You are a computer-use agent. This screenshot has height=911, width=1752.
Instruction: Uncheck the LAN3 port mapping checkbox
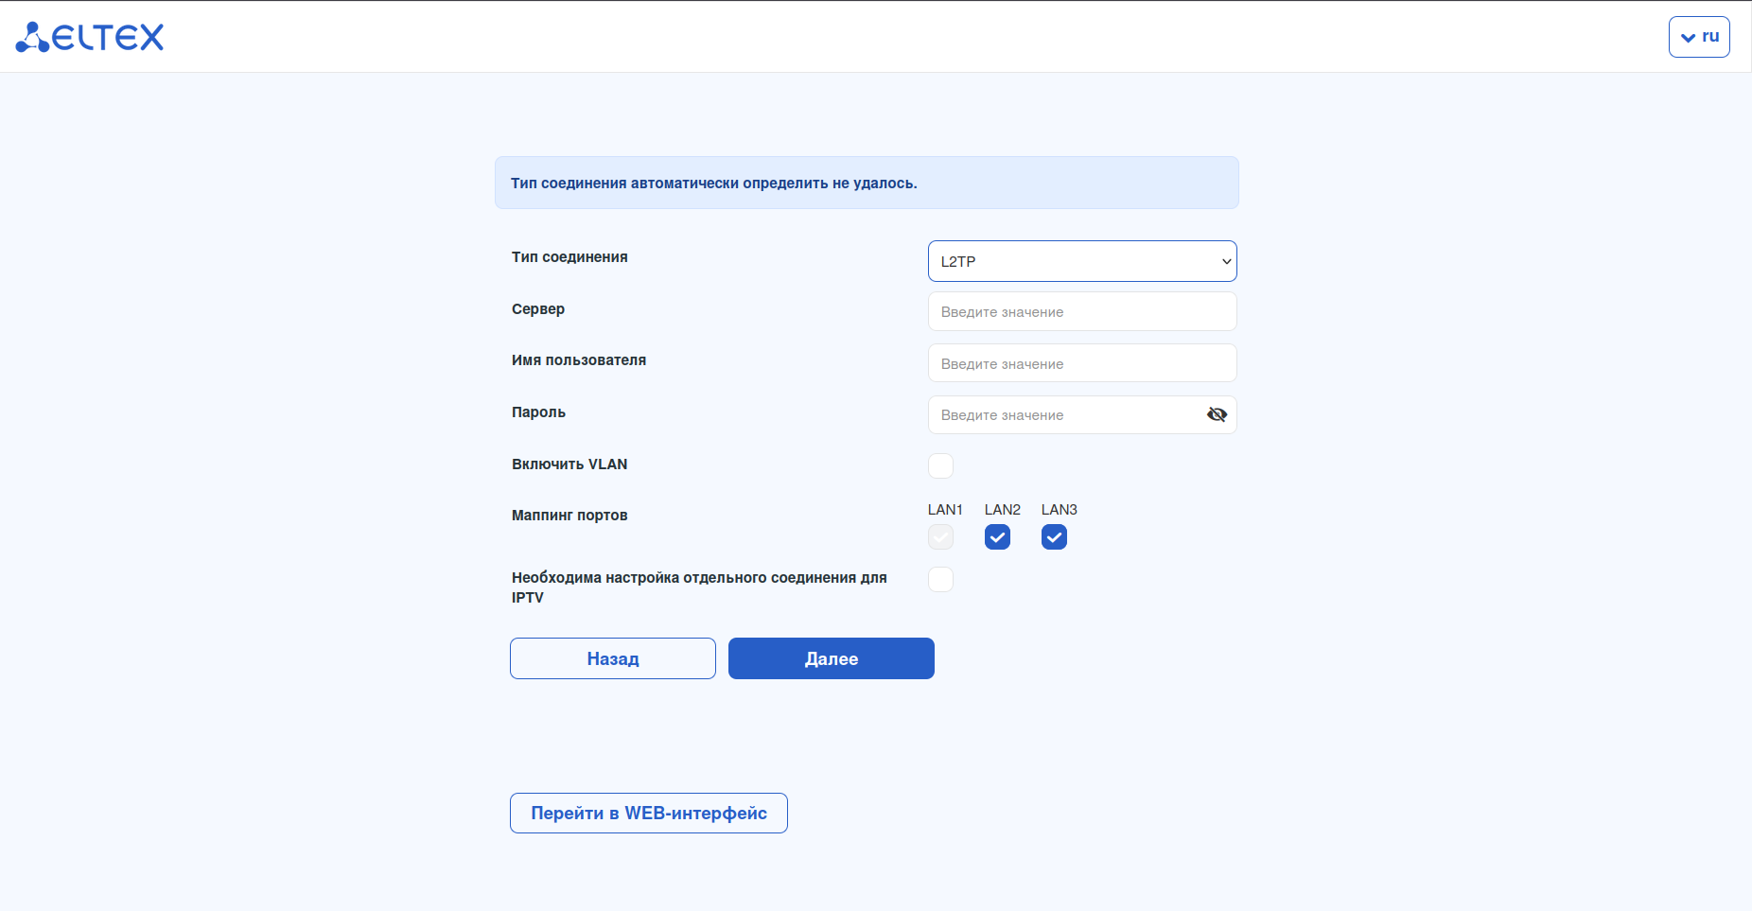[1054, 537]
